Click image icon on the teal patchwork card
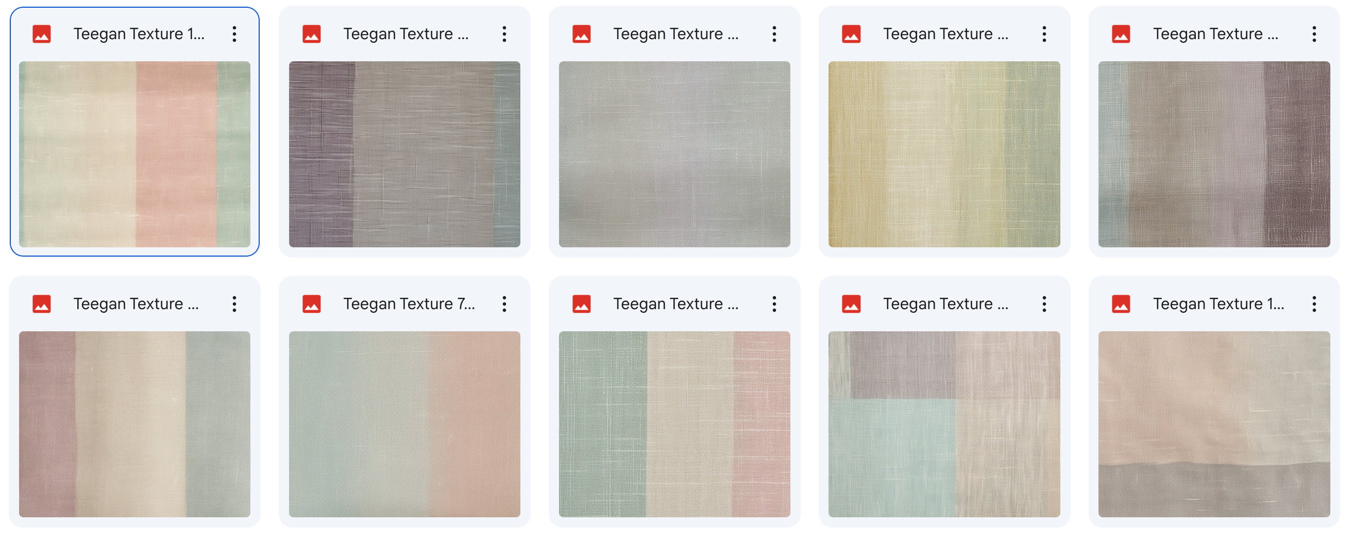 pos(851,304)
